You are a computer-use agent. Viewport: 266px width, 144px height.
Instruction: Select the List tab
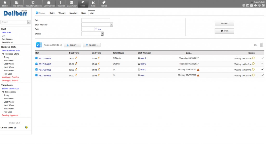coord(92,13)
